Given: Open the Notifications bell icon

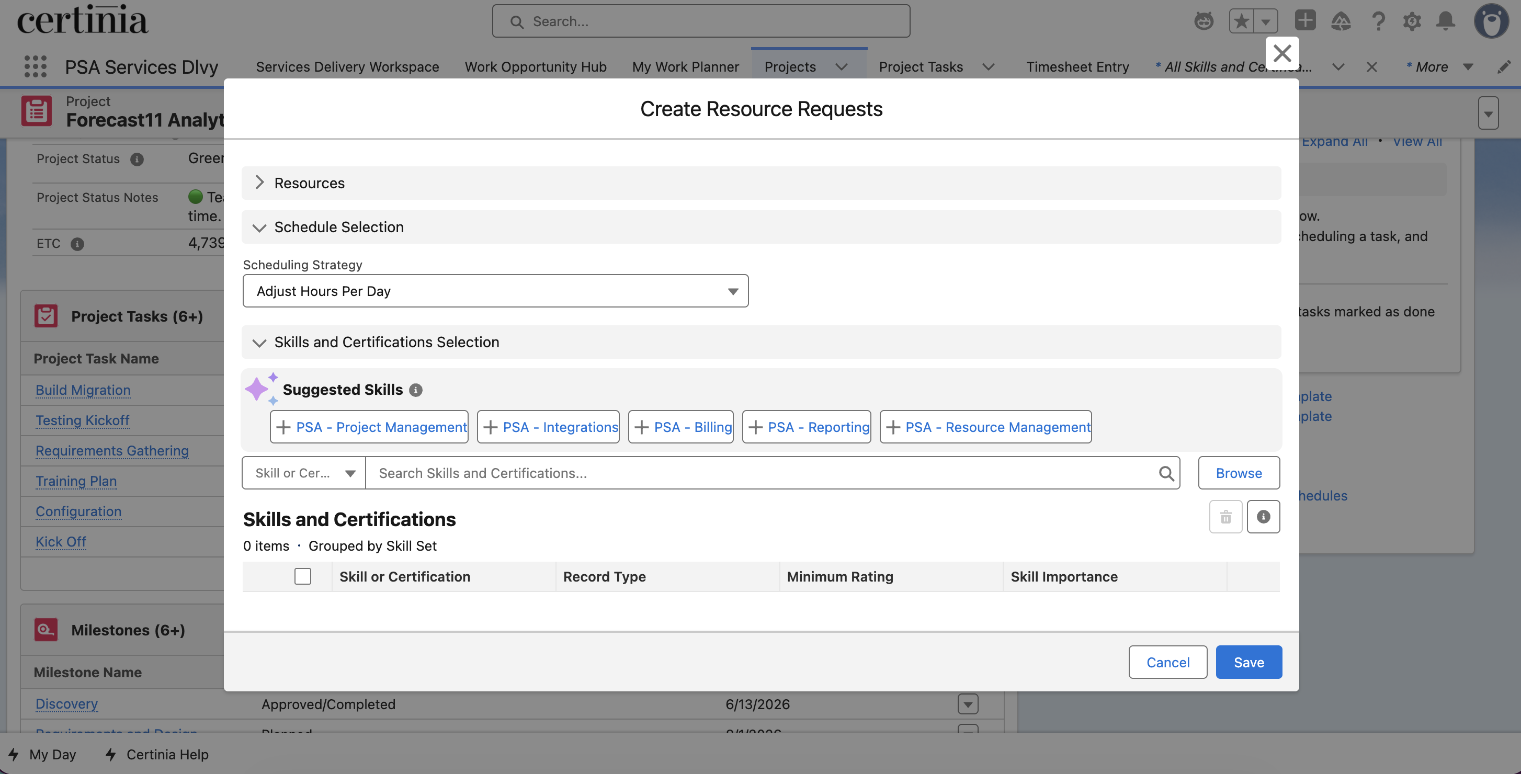Looking at the screenshot, I should pos(1446,21).
